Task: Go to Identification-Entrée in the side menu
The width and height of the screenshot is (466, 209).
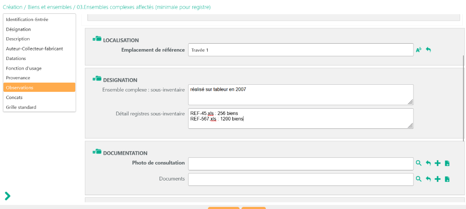Action: tap(27, 19)
